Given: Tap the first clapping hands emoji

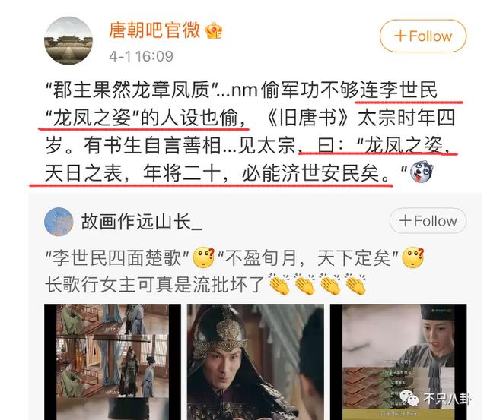Looking at the screenshot, I should tap(279, 284).
